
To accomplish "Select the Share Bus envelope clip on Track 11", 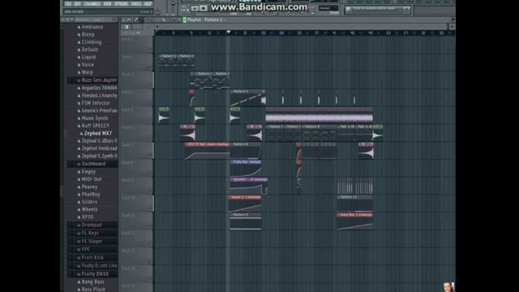I will pyautogui.click(x=355, y=221).
